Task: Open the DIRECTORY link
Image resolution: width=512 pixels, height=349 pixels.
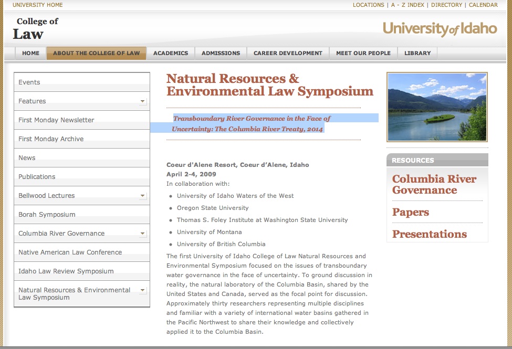Action: point(446,5)
